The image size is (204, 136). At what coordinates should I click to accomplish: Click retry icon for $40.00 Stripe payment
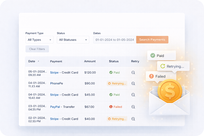click(x=133, y=119)
